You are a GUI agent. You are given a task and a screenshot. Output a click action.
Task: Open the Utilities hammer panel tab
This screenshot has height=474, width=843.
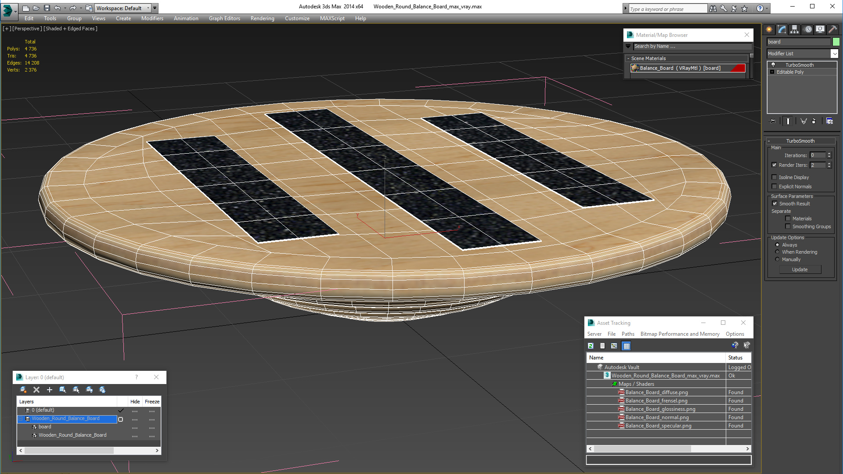[832, 29]
